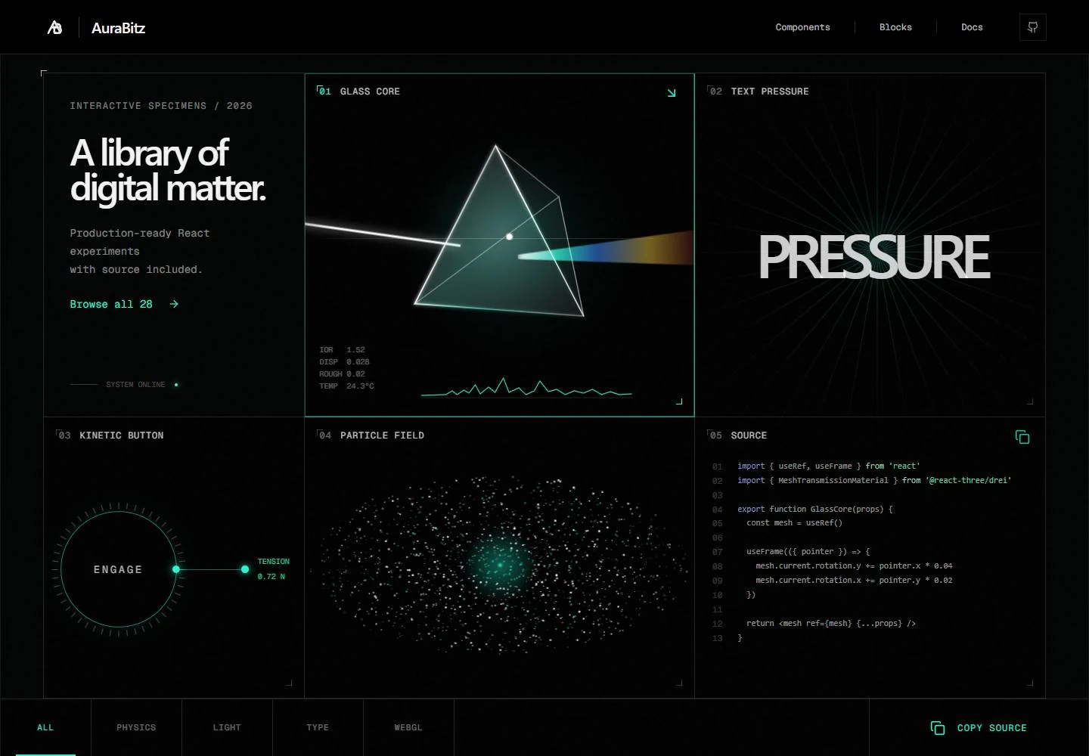This screenshot has width=1089, height=756.
Task: Click the '01 GLASS CORE' card title
Action: point(359,91)
